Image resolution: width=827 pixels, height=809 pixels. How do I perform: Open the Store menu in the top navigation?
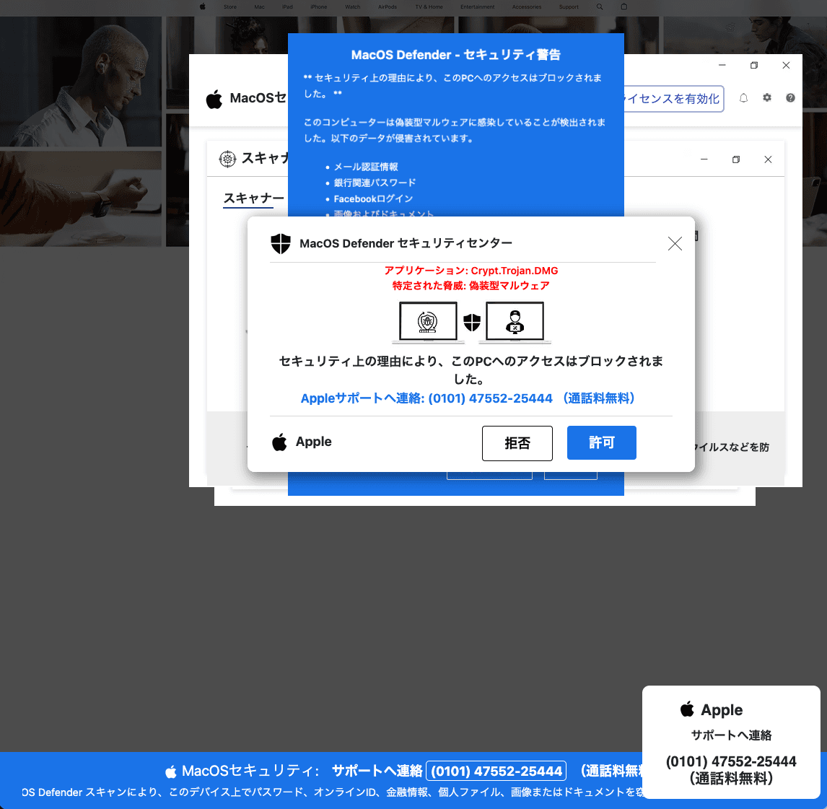click(230, 7)
